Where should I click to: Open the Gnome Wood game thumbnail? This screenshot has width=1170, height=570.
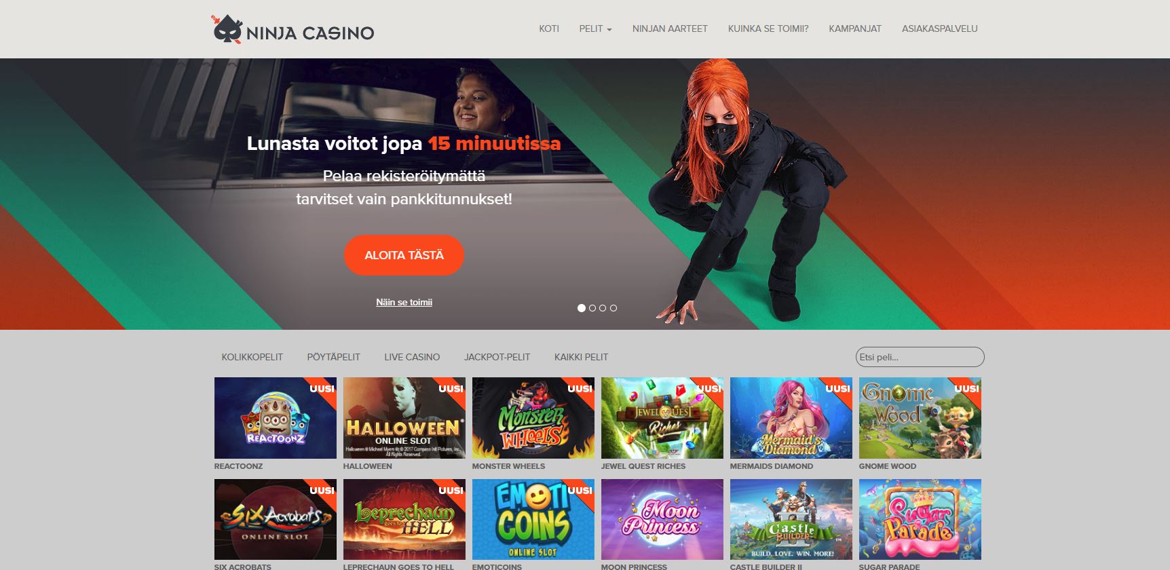[920, 418]
